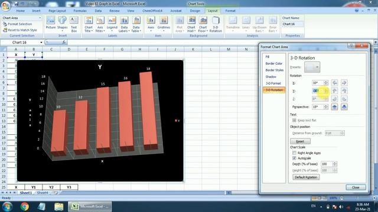
Task: Open the Axis Titles options
Action: tap(100, 24)
